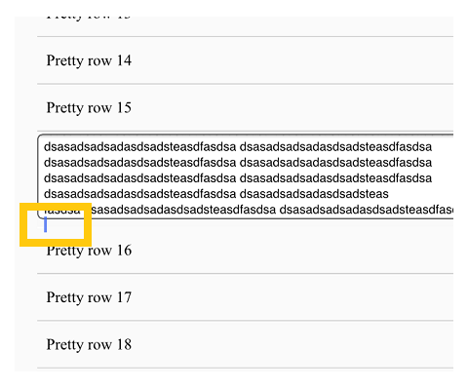Click the blue text caret below textarea

coord(46,224)
